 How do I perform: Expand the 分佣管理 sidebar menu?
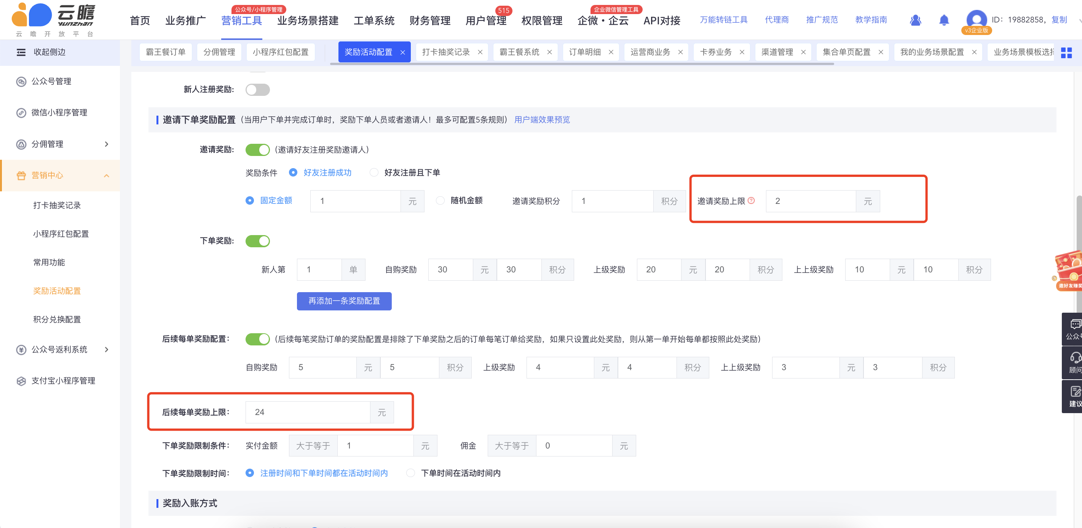106,144
